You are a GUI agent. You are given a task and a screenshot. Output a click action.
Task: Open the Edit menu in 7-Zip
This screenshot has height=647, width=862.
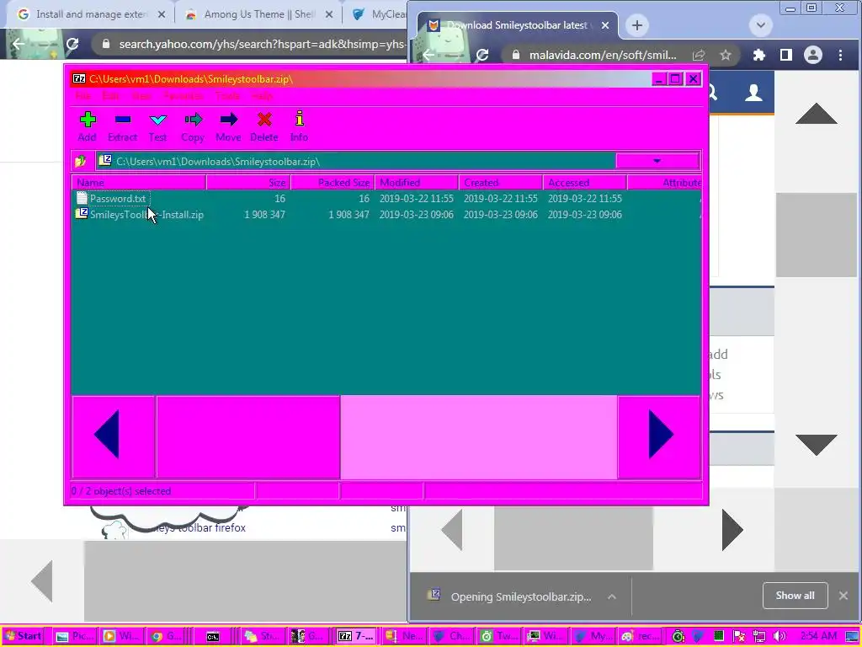pos(110,96)
